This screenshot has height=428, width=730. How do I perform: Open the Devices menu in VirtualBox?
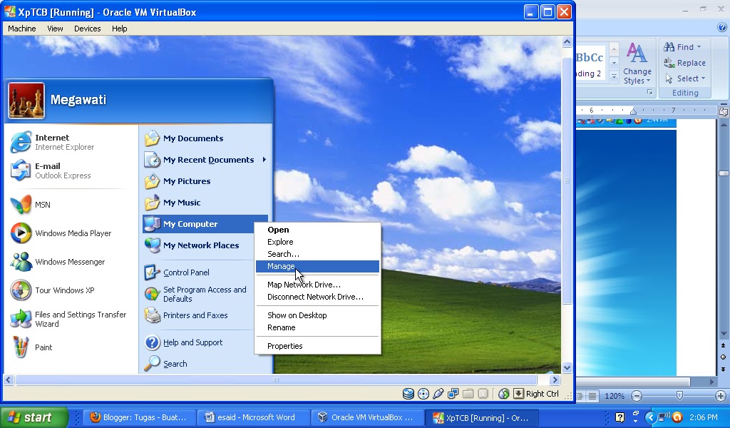coord(87,29)
